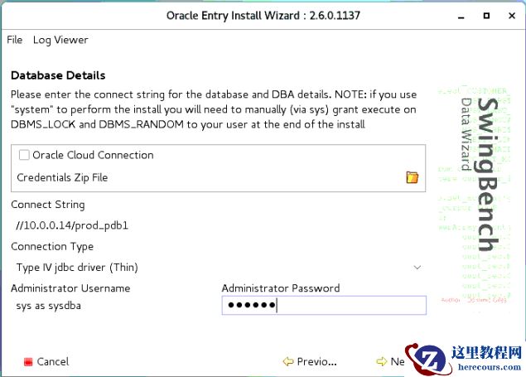The image size is (526, 377).
Task: Click the Connection Type label
Action: tap(52, 247)
